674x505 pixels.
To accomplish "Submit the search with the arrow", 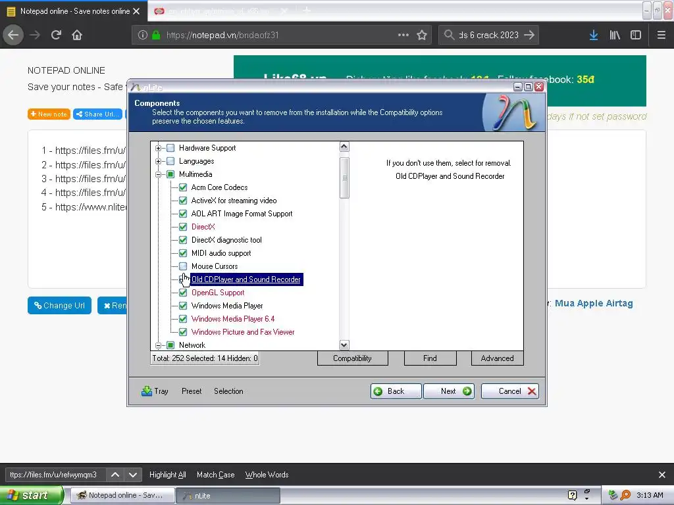I will (529, 35).
